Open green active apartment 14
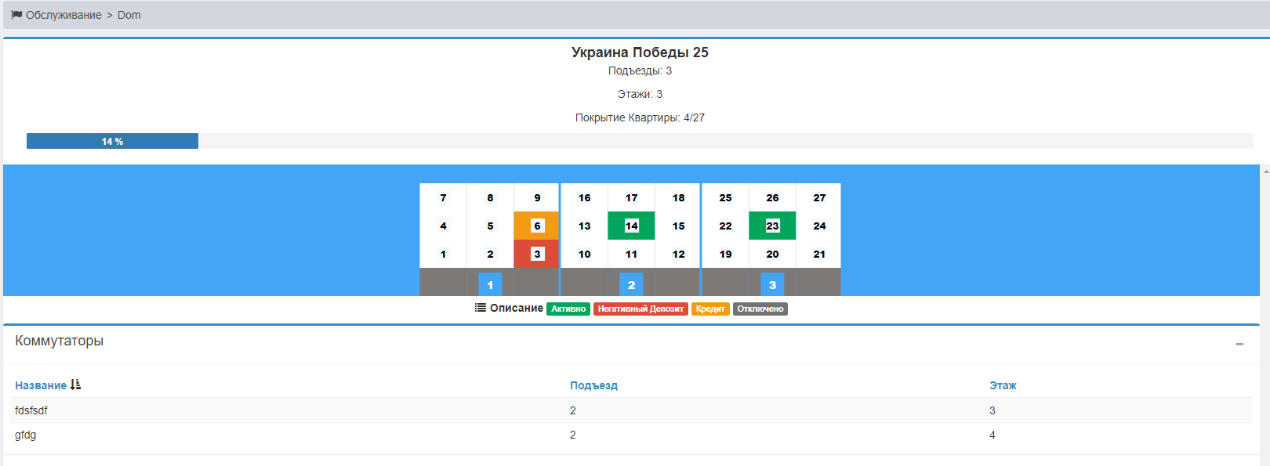The image size is (1270, 466). click(631, 226)
